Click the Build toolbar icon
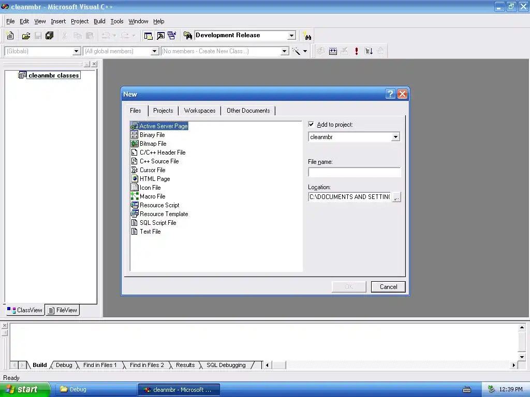 pyautogui.click(x=333, y=51)
